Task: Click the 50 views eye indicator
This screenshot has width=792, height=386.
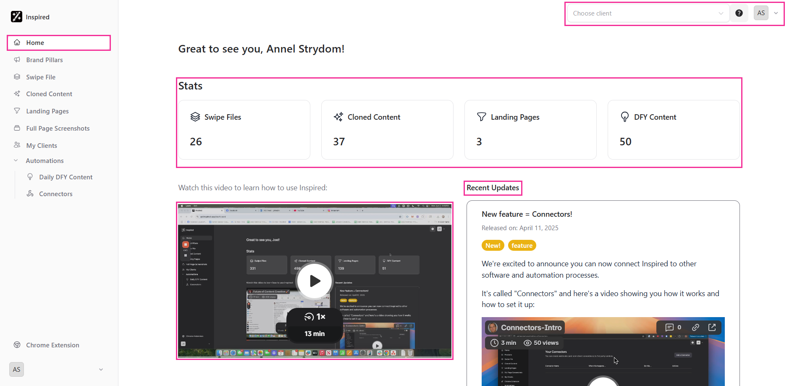Action: coord(541,343)
